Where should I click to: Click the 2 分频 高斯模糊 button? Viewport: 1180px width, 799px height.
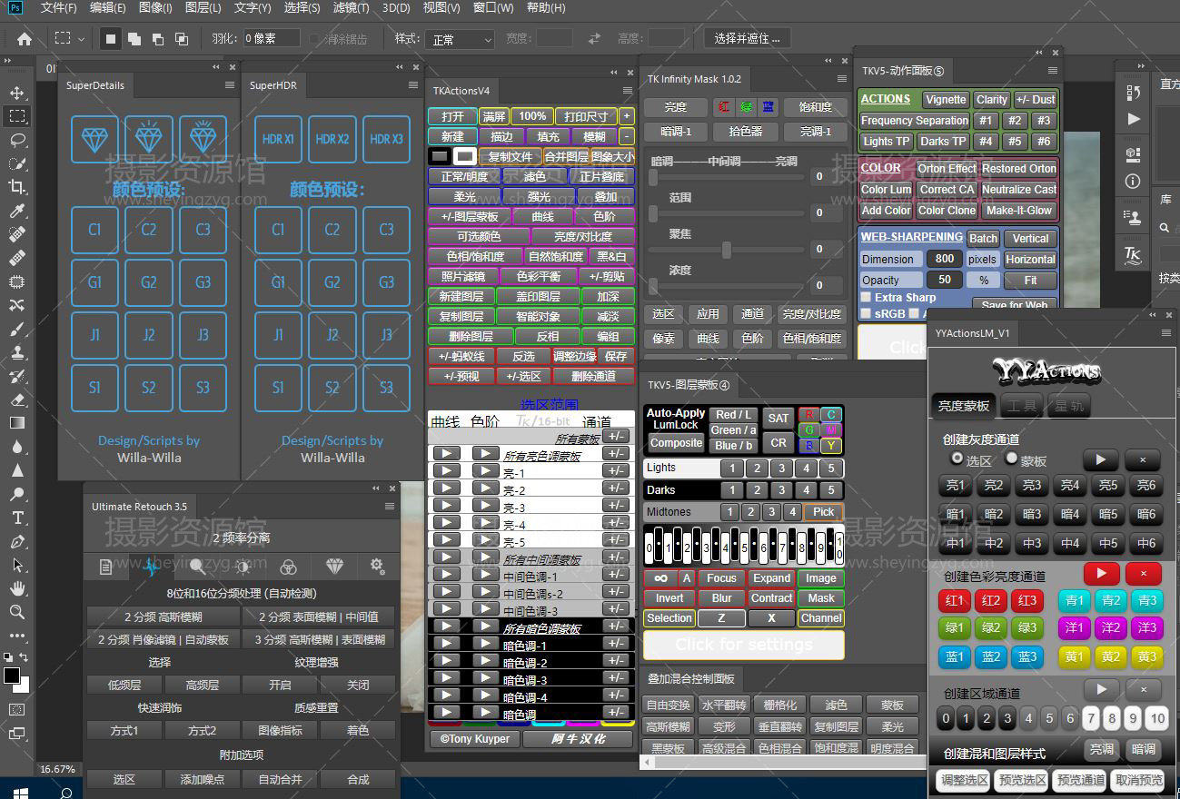(x=164, y=617)
